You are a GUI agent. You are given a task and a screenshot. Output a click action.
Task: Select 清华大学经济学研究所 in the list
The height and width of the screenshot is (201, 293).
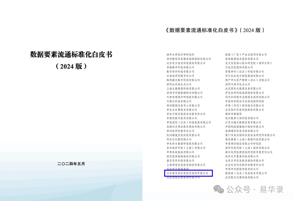180,55
